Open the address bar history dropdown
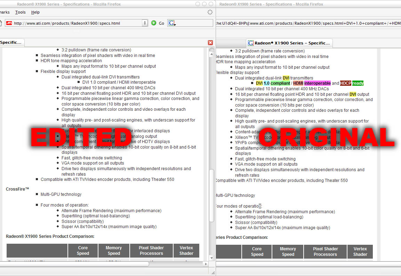Image resolution: width=401 pixels, height=276 pixels. [145, 23]
